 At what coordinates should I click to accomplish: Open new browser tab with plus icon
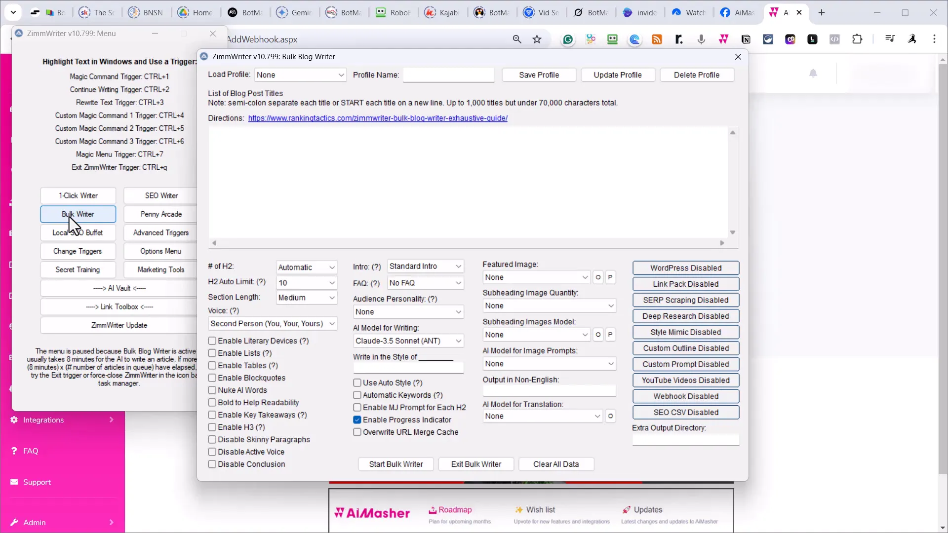click(822, 12)
